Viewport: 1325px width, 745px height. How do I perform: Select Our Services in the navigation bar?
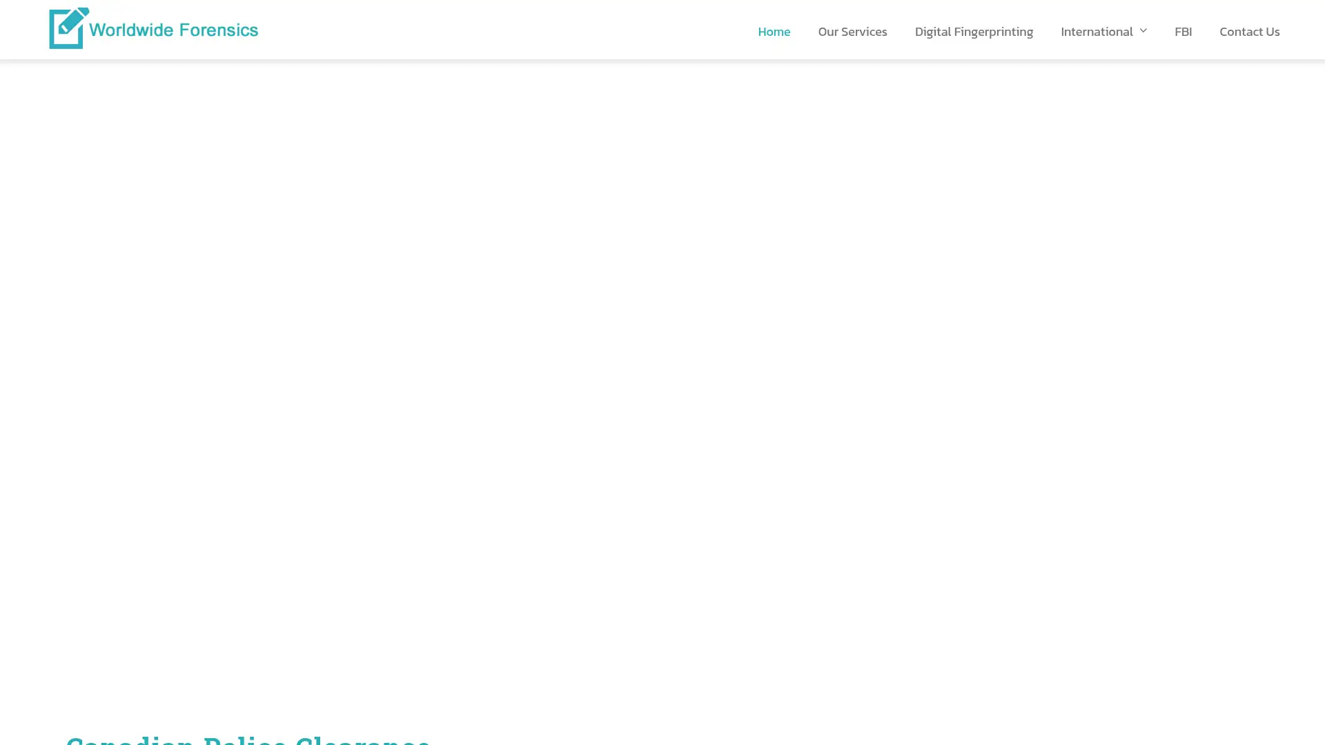(x=852, y=31)
